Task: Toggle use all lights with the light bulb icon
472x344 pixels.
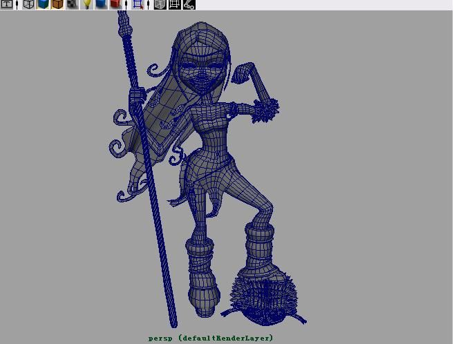Action: click(x=87, y=5)
